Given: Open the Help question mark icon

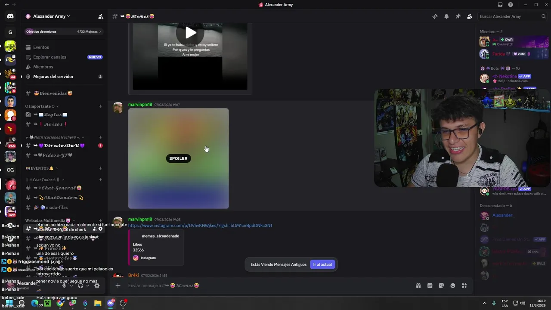Looking at the screenshot, I should (511, 5).
